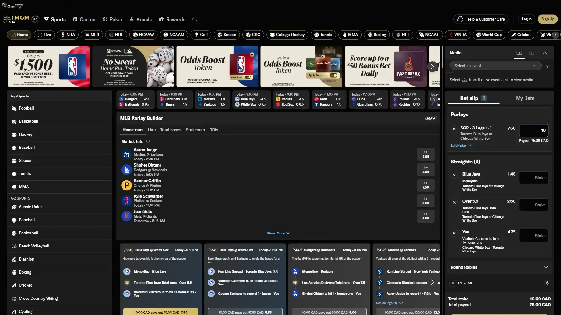Expand See all legs (4)
The image size is (561, 315).
tap(389, 303)
